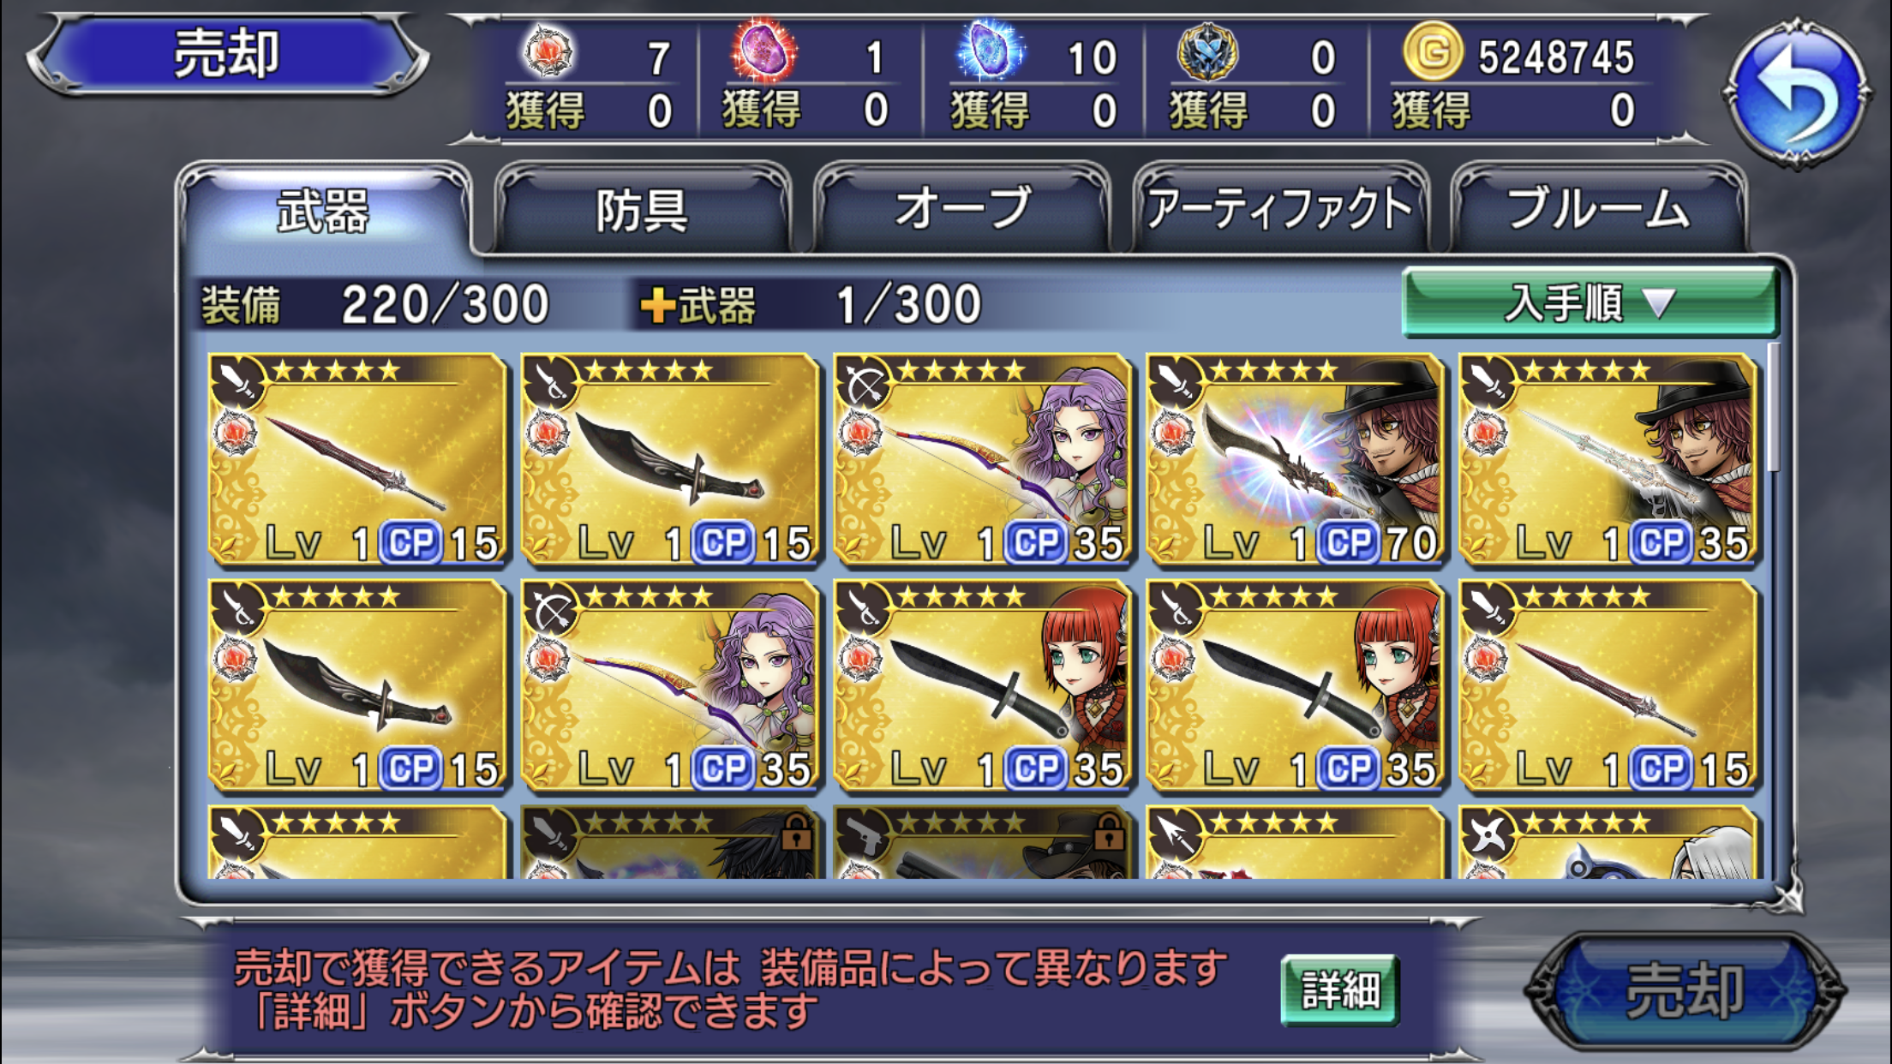
Task: Click the weapon list scrollbar
Action: [x=1772, y=408]
